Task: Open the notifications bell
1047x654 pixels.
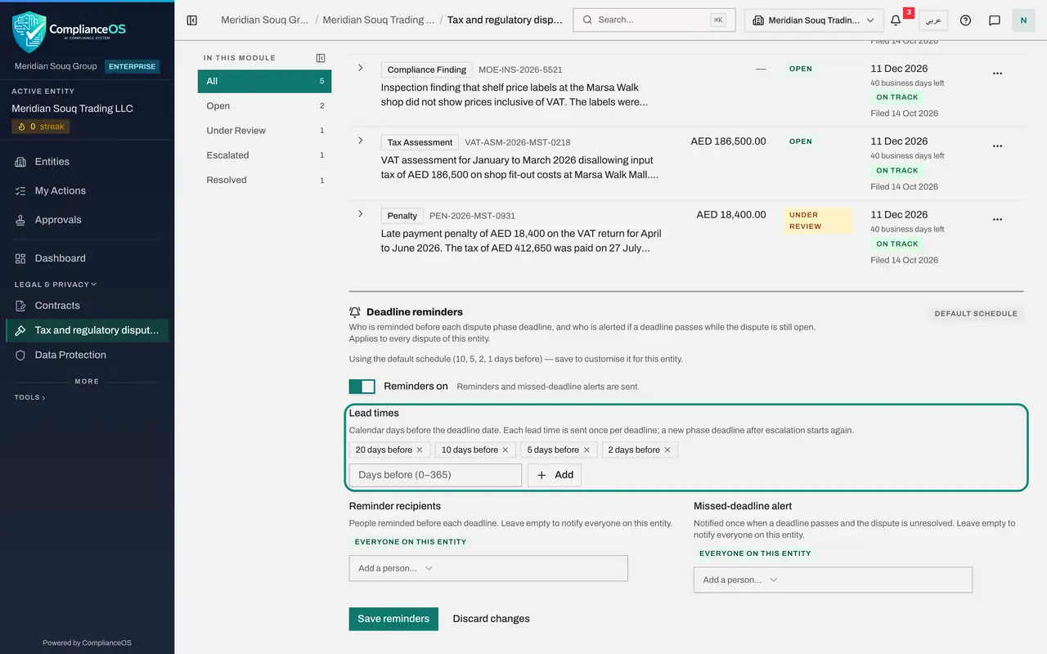Action: pyautogui.click(x=896, y=20)
